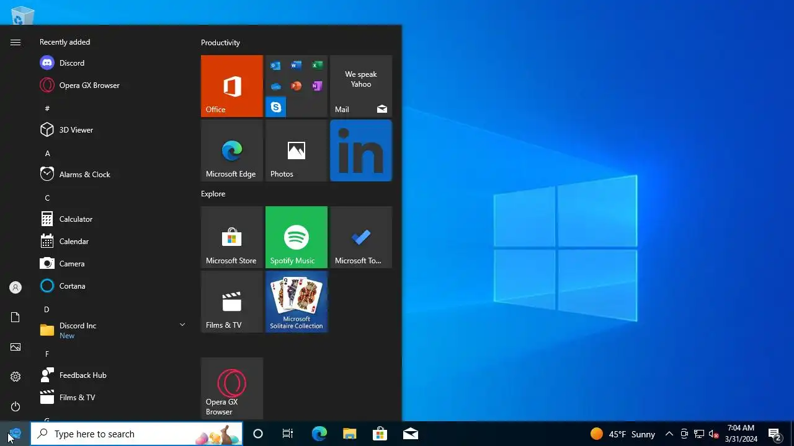This screenshot has width=794, height=446.
Task: Launch Opera GX Browser from app list
Action: 112,85
